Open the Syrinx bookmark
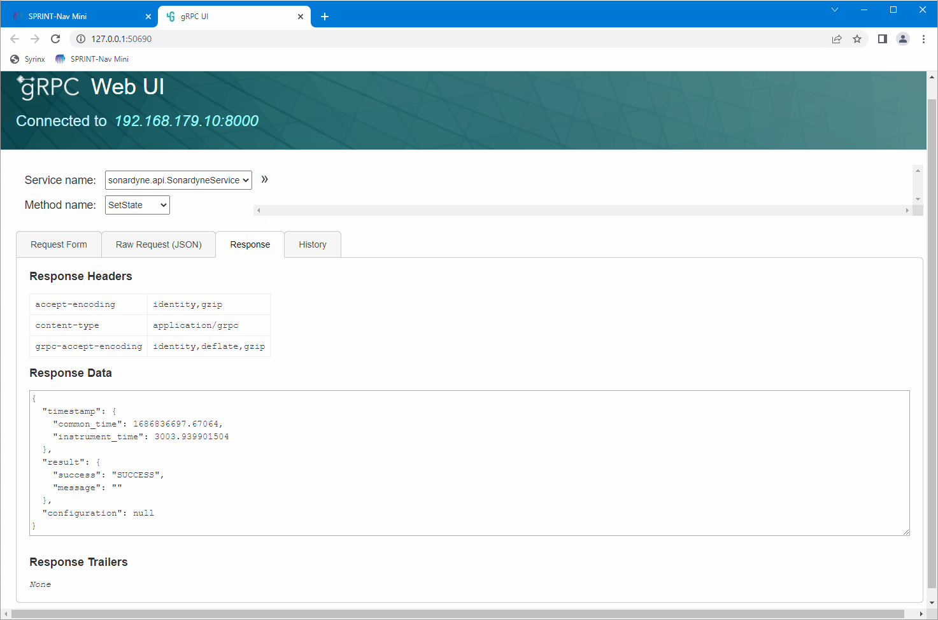 (28, 59)
